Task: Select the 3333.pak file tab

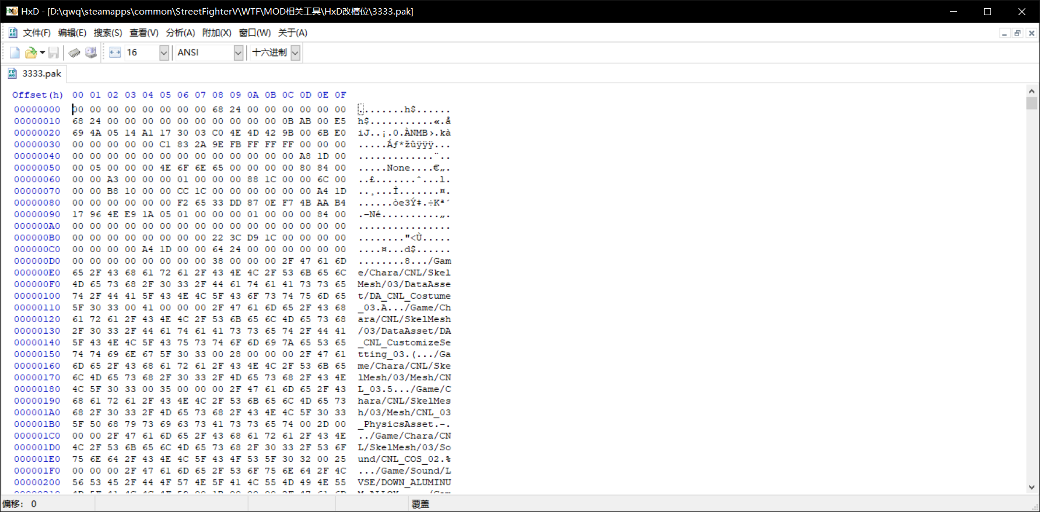Action: click(x=35, y=73)
